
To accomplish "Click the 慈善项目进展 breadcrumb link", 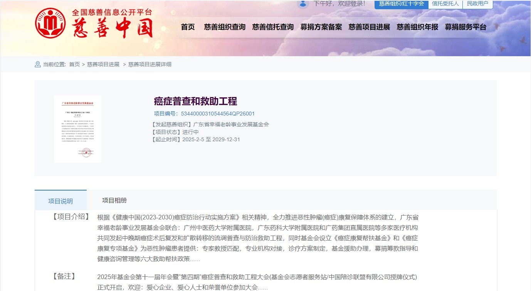I will click(103, 64).
